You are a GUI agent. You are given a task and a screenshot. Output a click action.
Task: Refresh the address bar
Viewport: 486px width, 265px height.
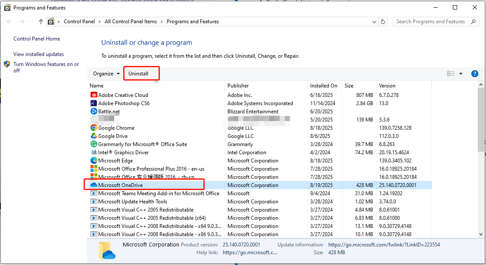click(383, 22)
